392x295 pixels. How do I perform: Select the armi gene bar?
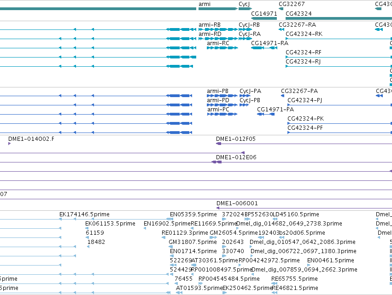(218, 9)
